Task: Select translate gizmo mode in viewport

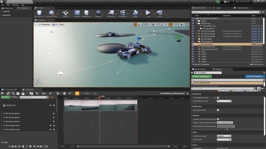Action: coord(135,25)
